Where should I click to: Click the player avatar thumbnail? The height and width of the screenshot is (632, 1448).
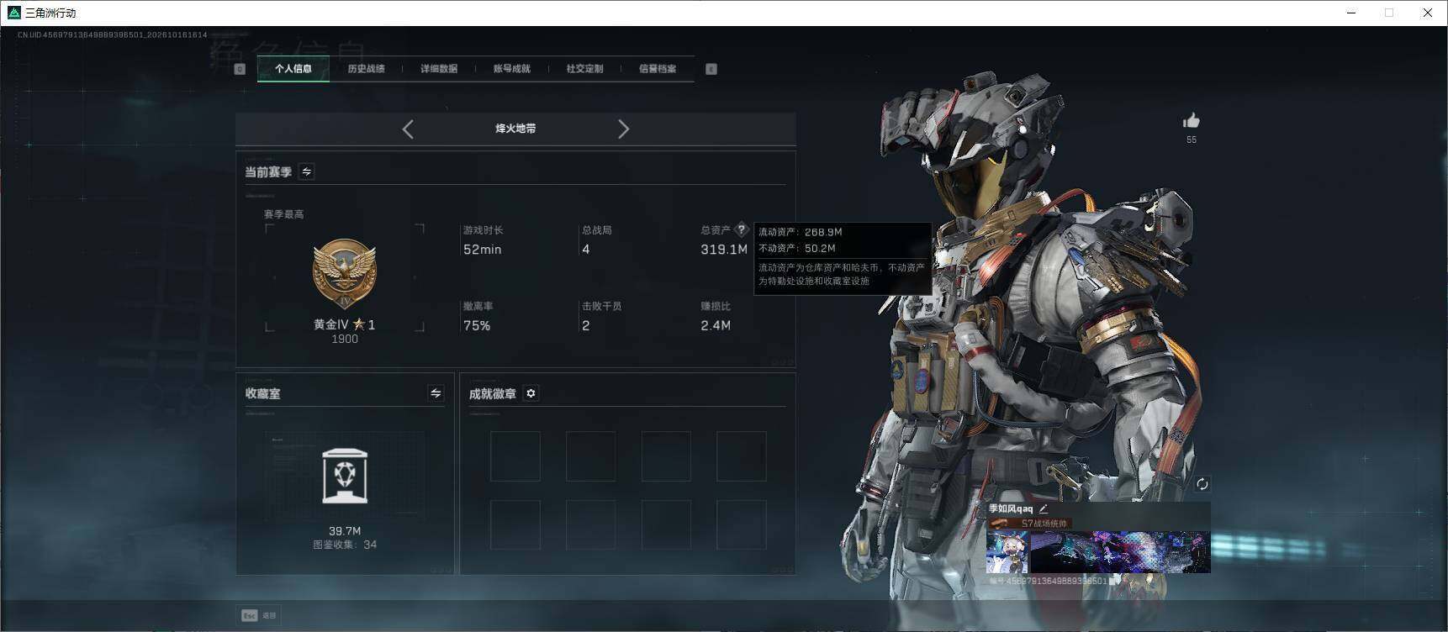pyautogui.click(x=1007, y=551)
